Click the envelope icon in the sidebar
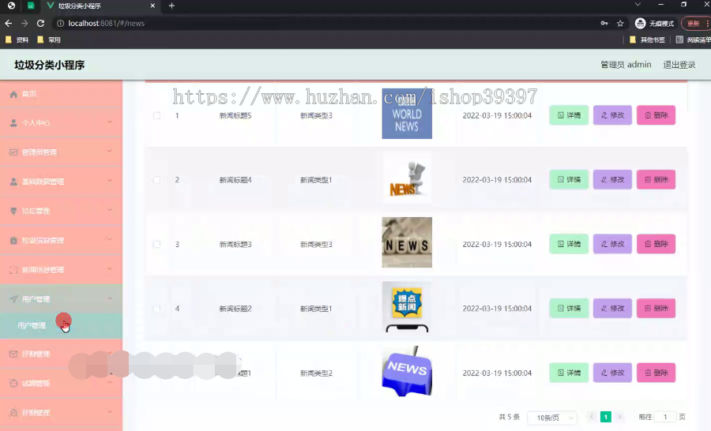The image size is (711, 431). pyautogui.click(x=13, y=354)
